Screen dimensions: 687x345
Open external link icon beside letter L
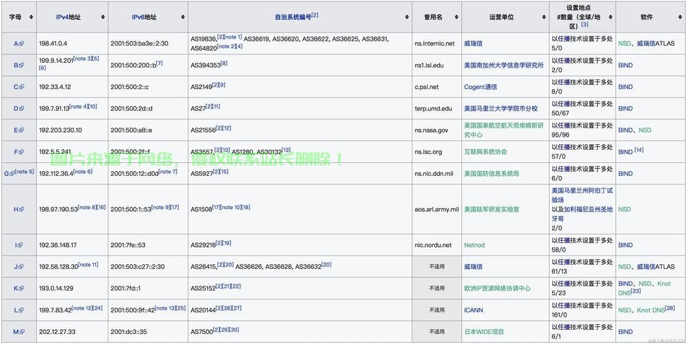tap(21, 310)
